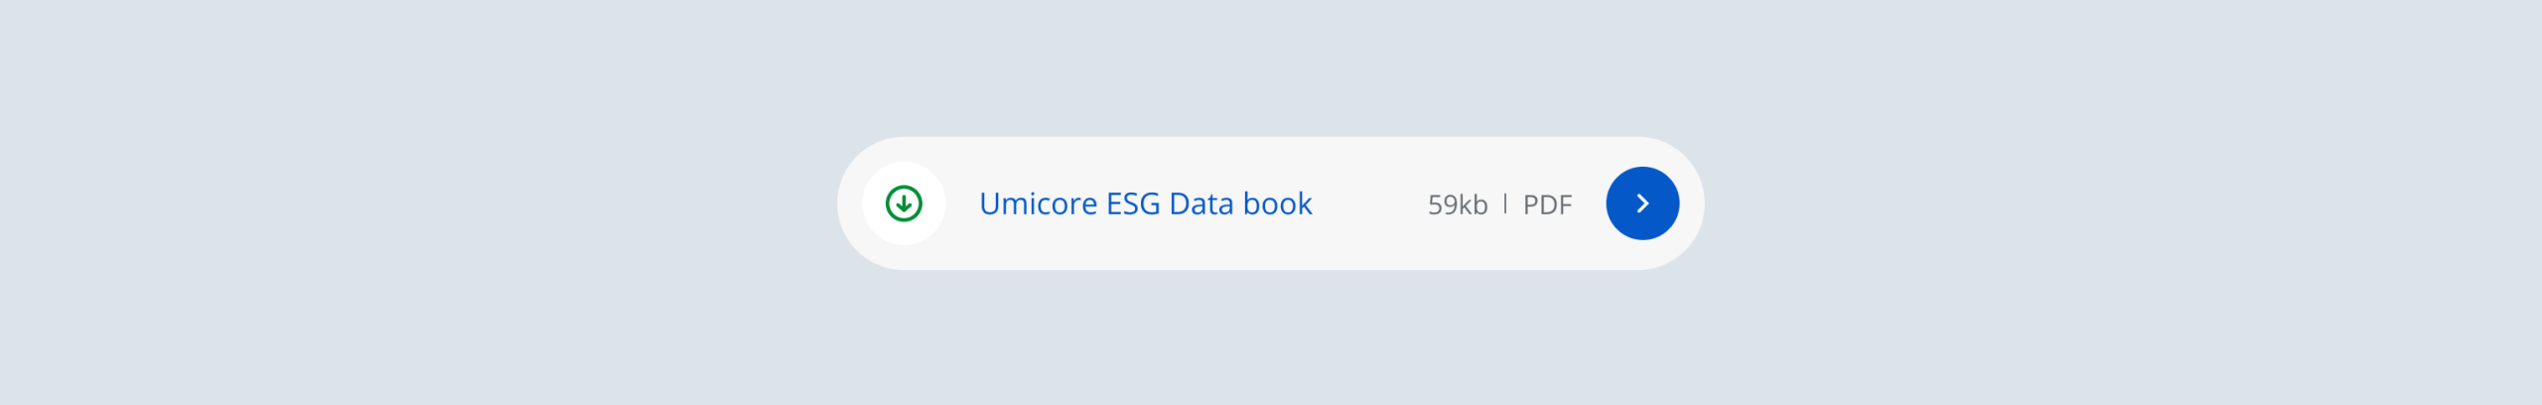Click the PDF file type label
Viewport: 2542px width, 405px height.
(1547, 204)
